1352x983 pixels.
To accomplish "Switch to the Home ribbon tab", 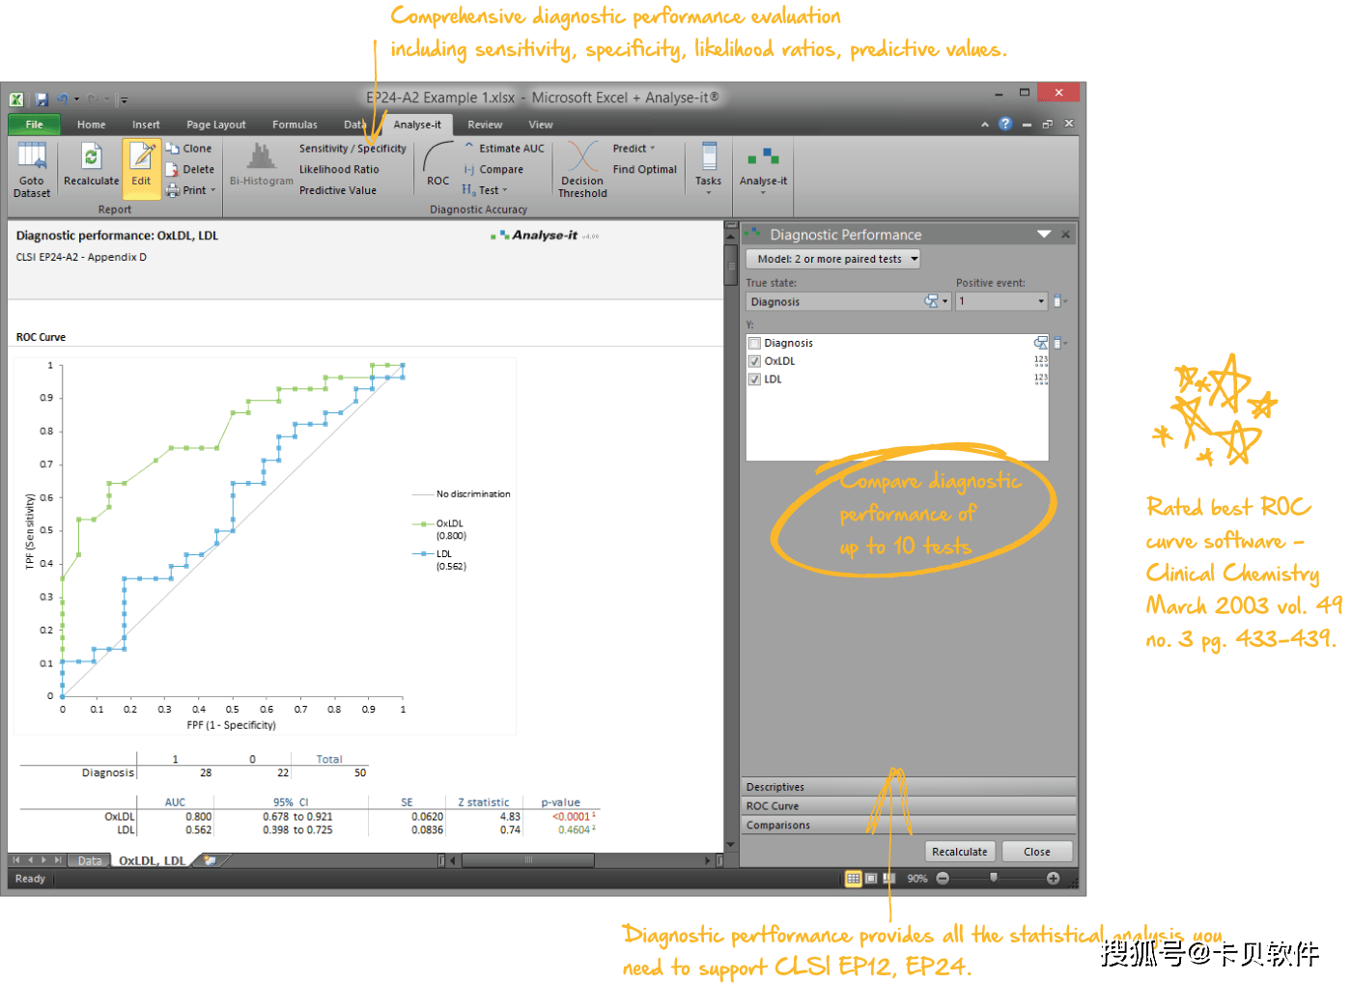I will click(x=92, y=125).
